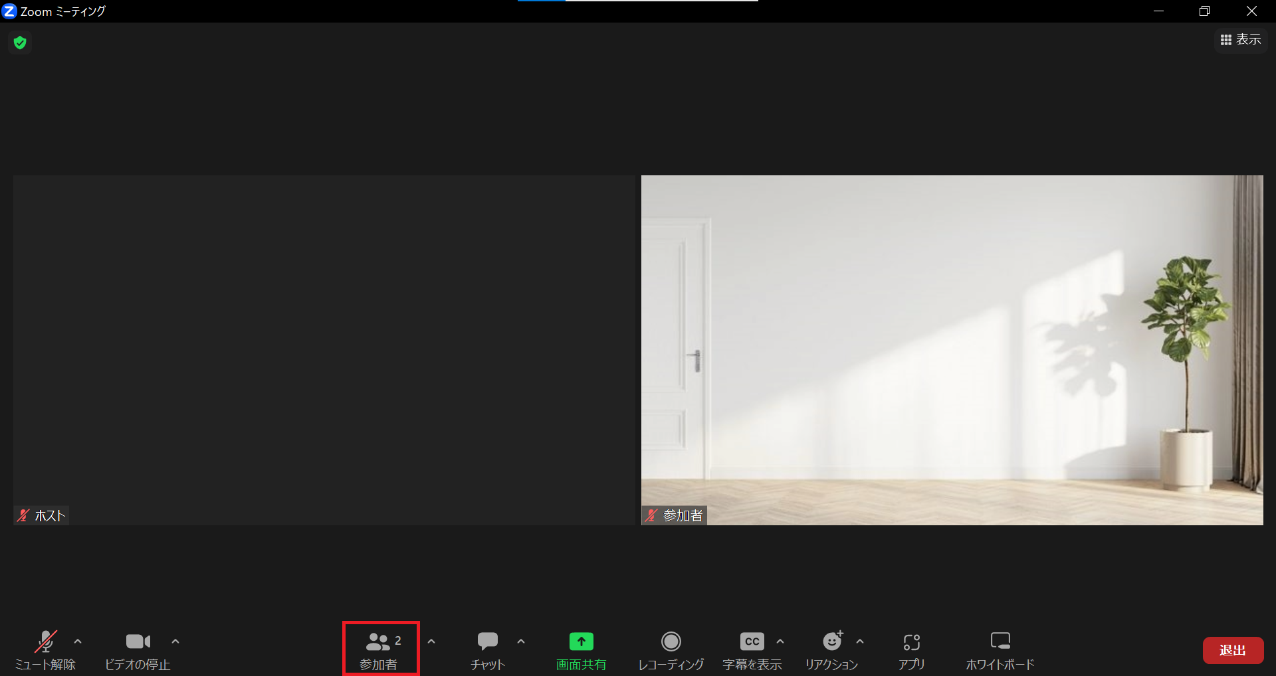Start recording with レコーディング button
This screenshot has width=1276, height=676.
[671, 649]
